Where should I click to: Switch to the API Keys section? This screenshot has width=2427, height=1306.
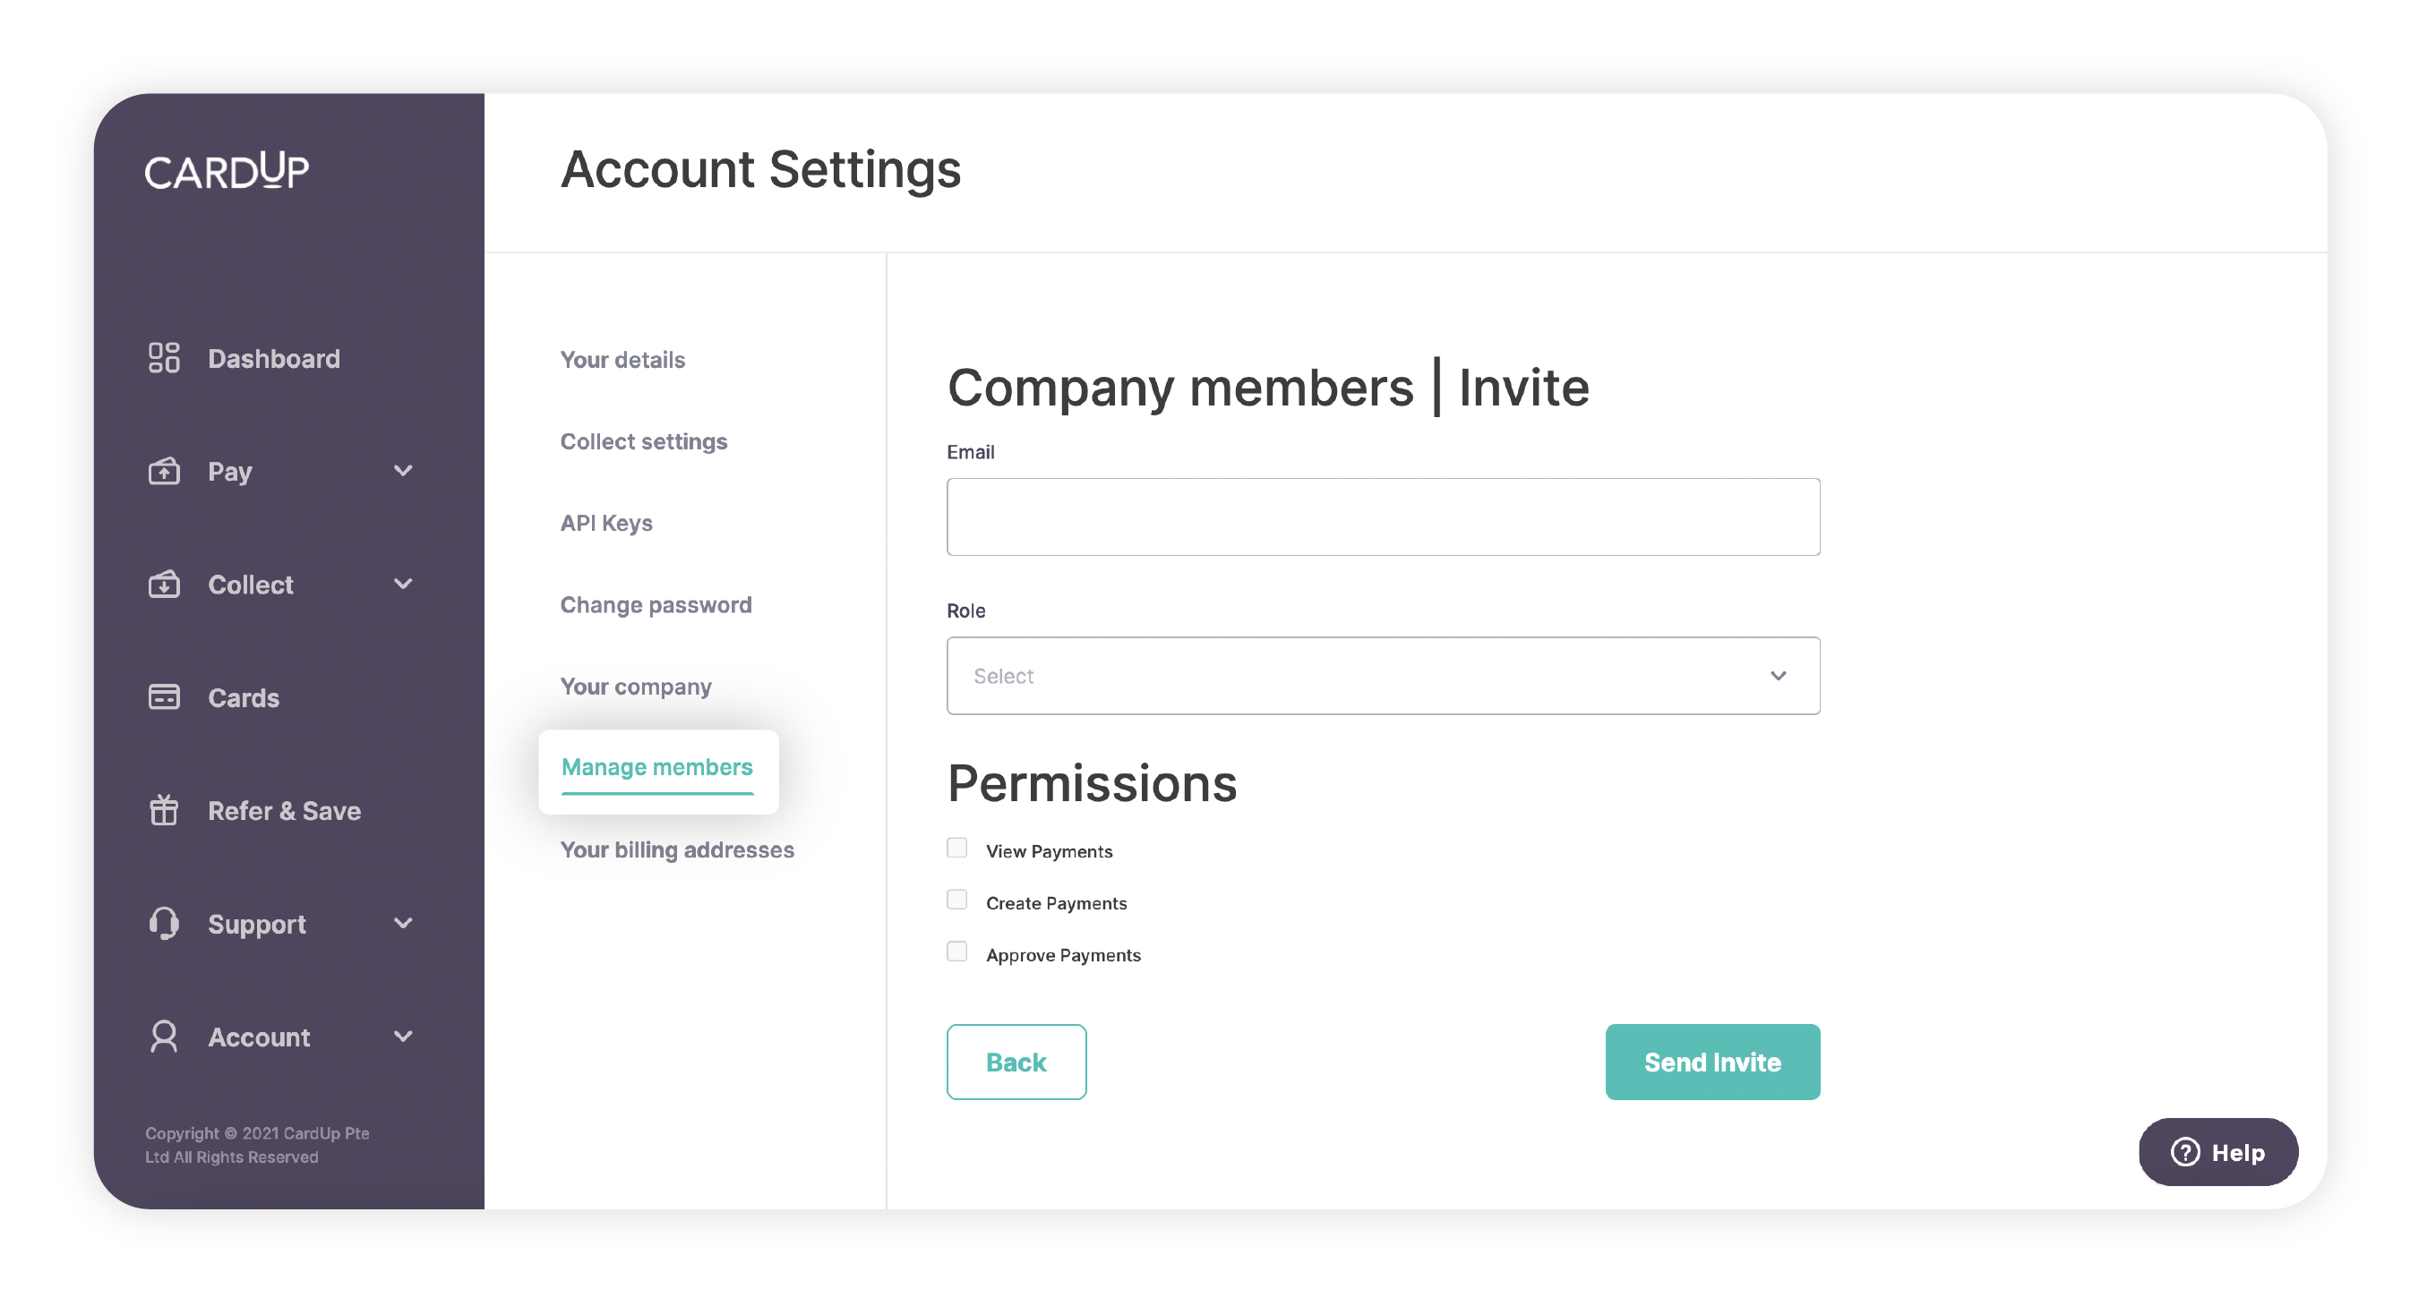605,524
